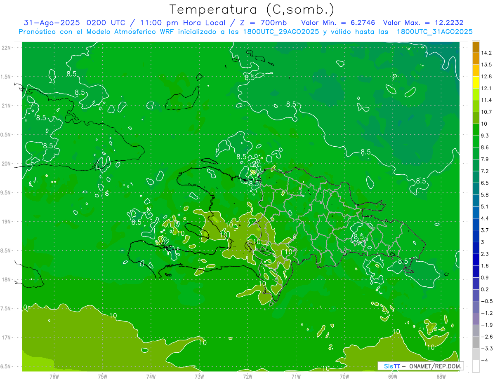Click longitude axis label '74W'
Image resolution: width=495 pixels, height=382 pixels.
coord(151,376)
